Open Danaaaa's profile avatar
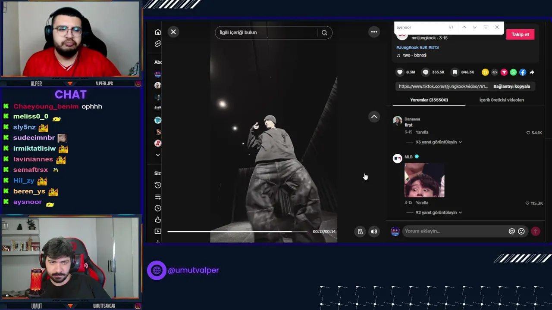Viewport: 552px width, 310px height. coord(397,121)
